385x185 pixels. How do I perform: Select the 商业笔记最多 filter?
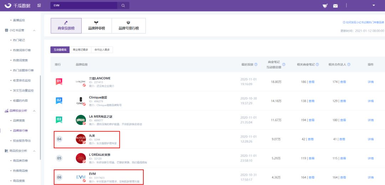click(80, 50)
